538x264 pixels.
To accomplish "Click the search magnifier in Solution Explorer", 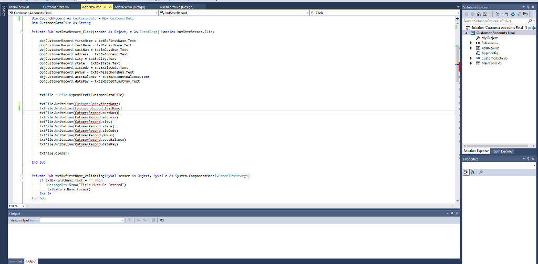I will [x=530, y=21].
